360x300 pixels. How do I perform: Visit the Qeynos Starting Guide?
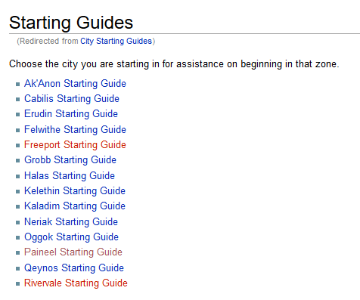click(x=74, y=268)
